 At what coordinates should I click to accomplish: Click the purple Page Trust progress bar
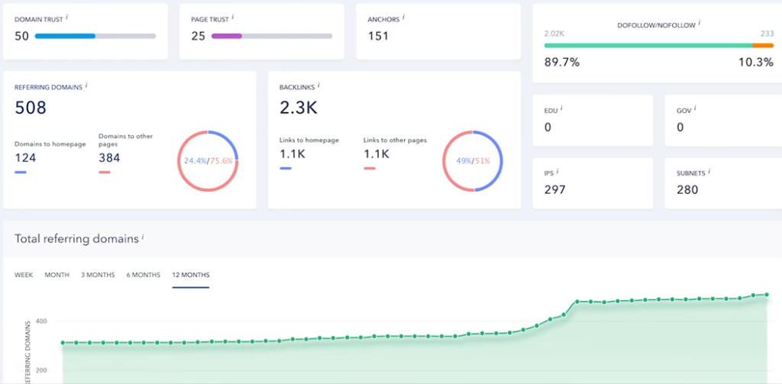point(226,36)
